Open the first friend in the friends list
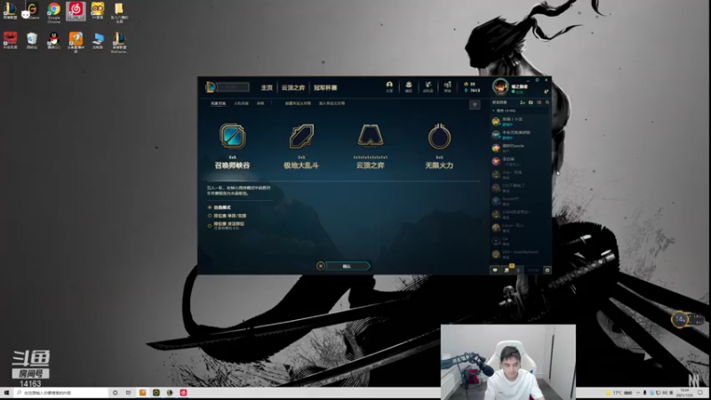 coord(521,122)
